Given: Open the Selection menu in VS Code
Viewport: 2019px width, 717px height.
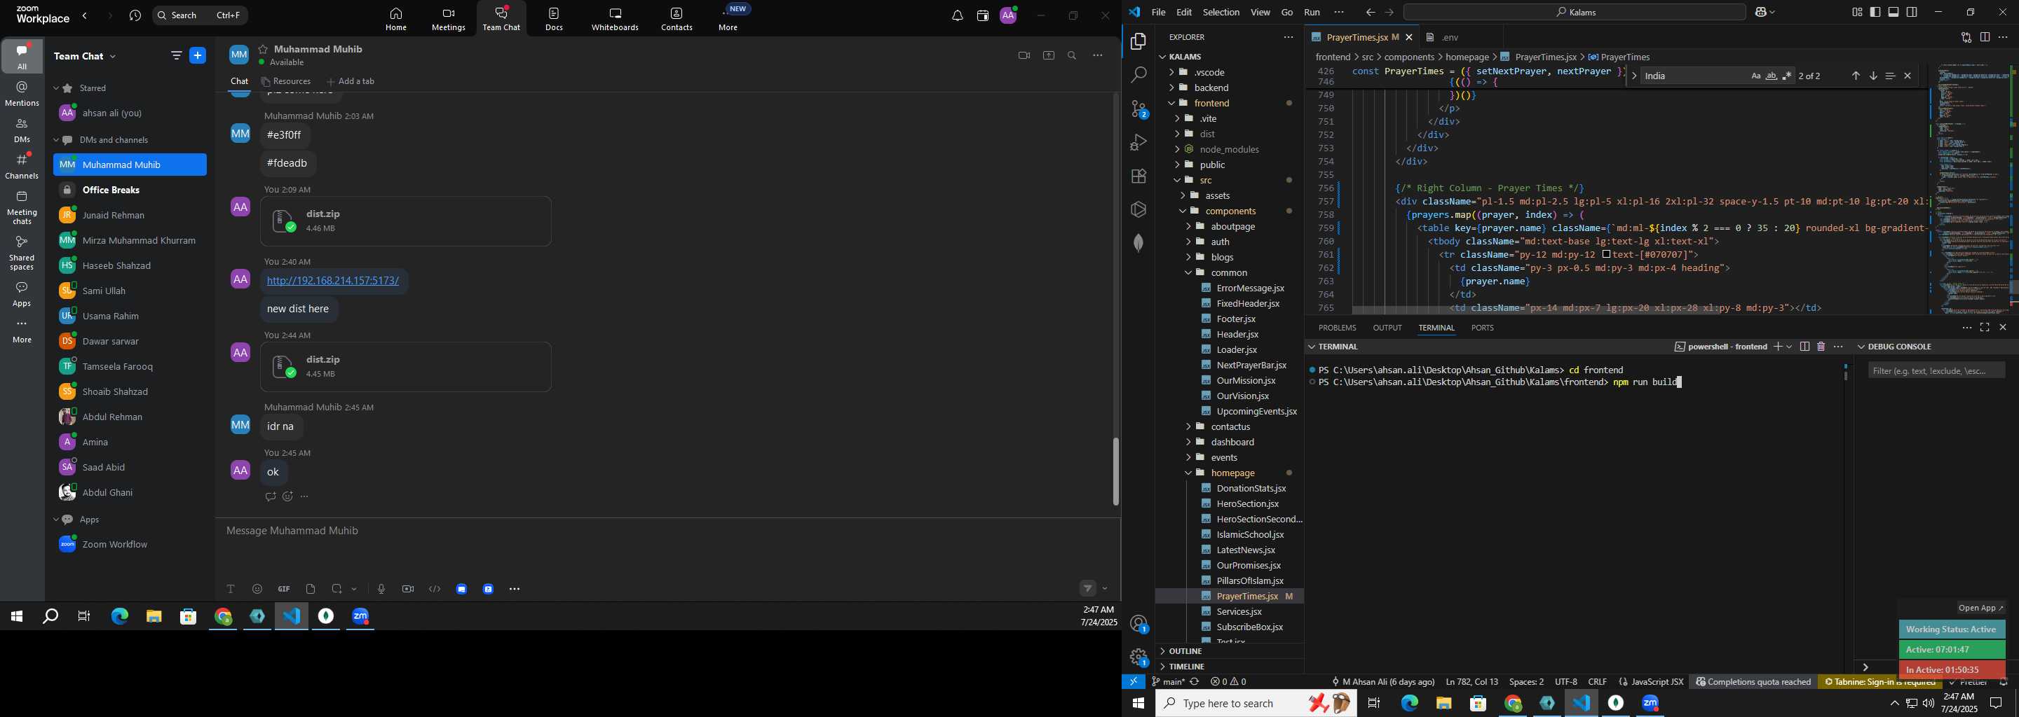Looking at the screenshot, I should click(1221, 13).
